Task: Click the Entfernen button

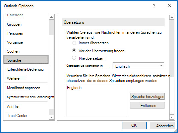Action: (147, 105)
